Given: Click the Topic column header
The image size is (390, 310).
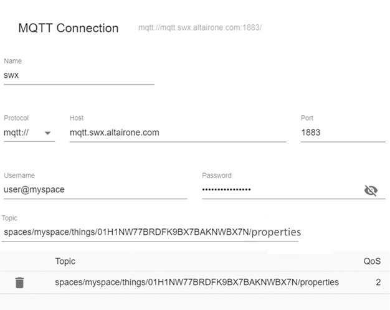Looking at the screenshot, I should click(x=65, y=261).
